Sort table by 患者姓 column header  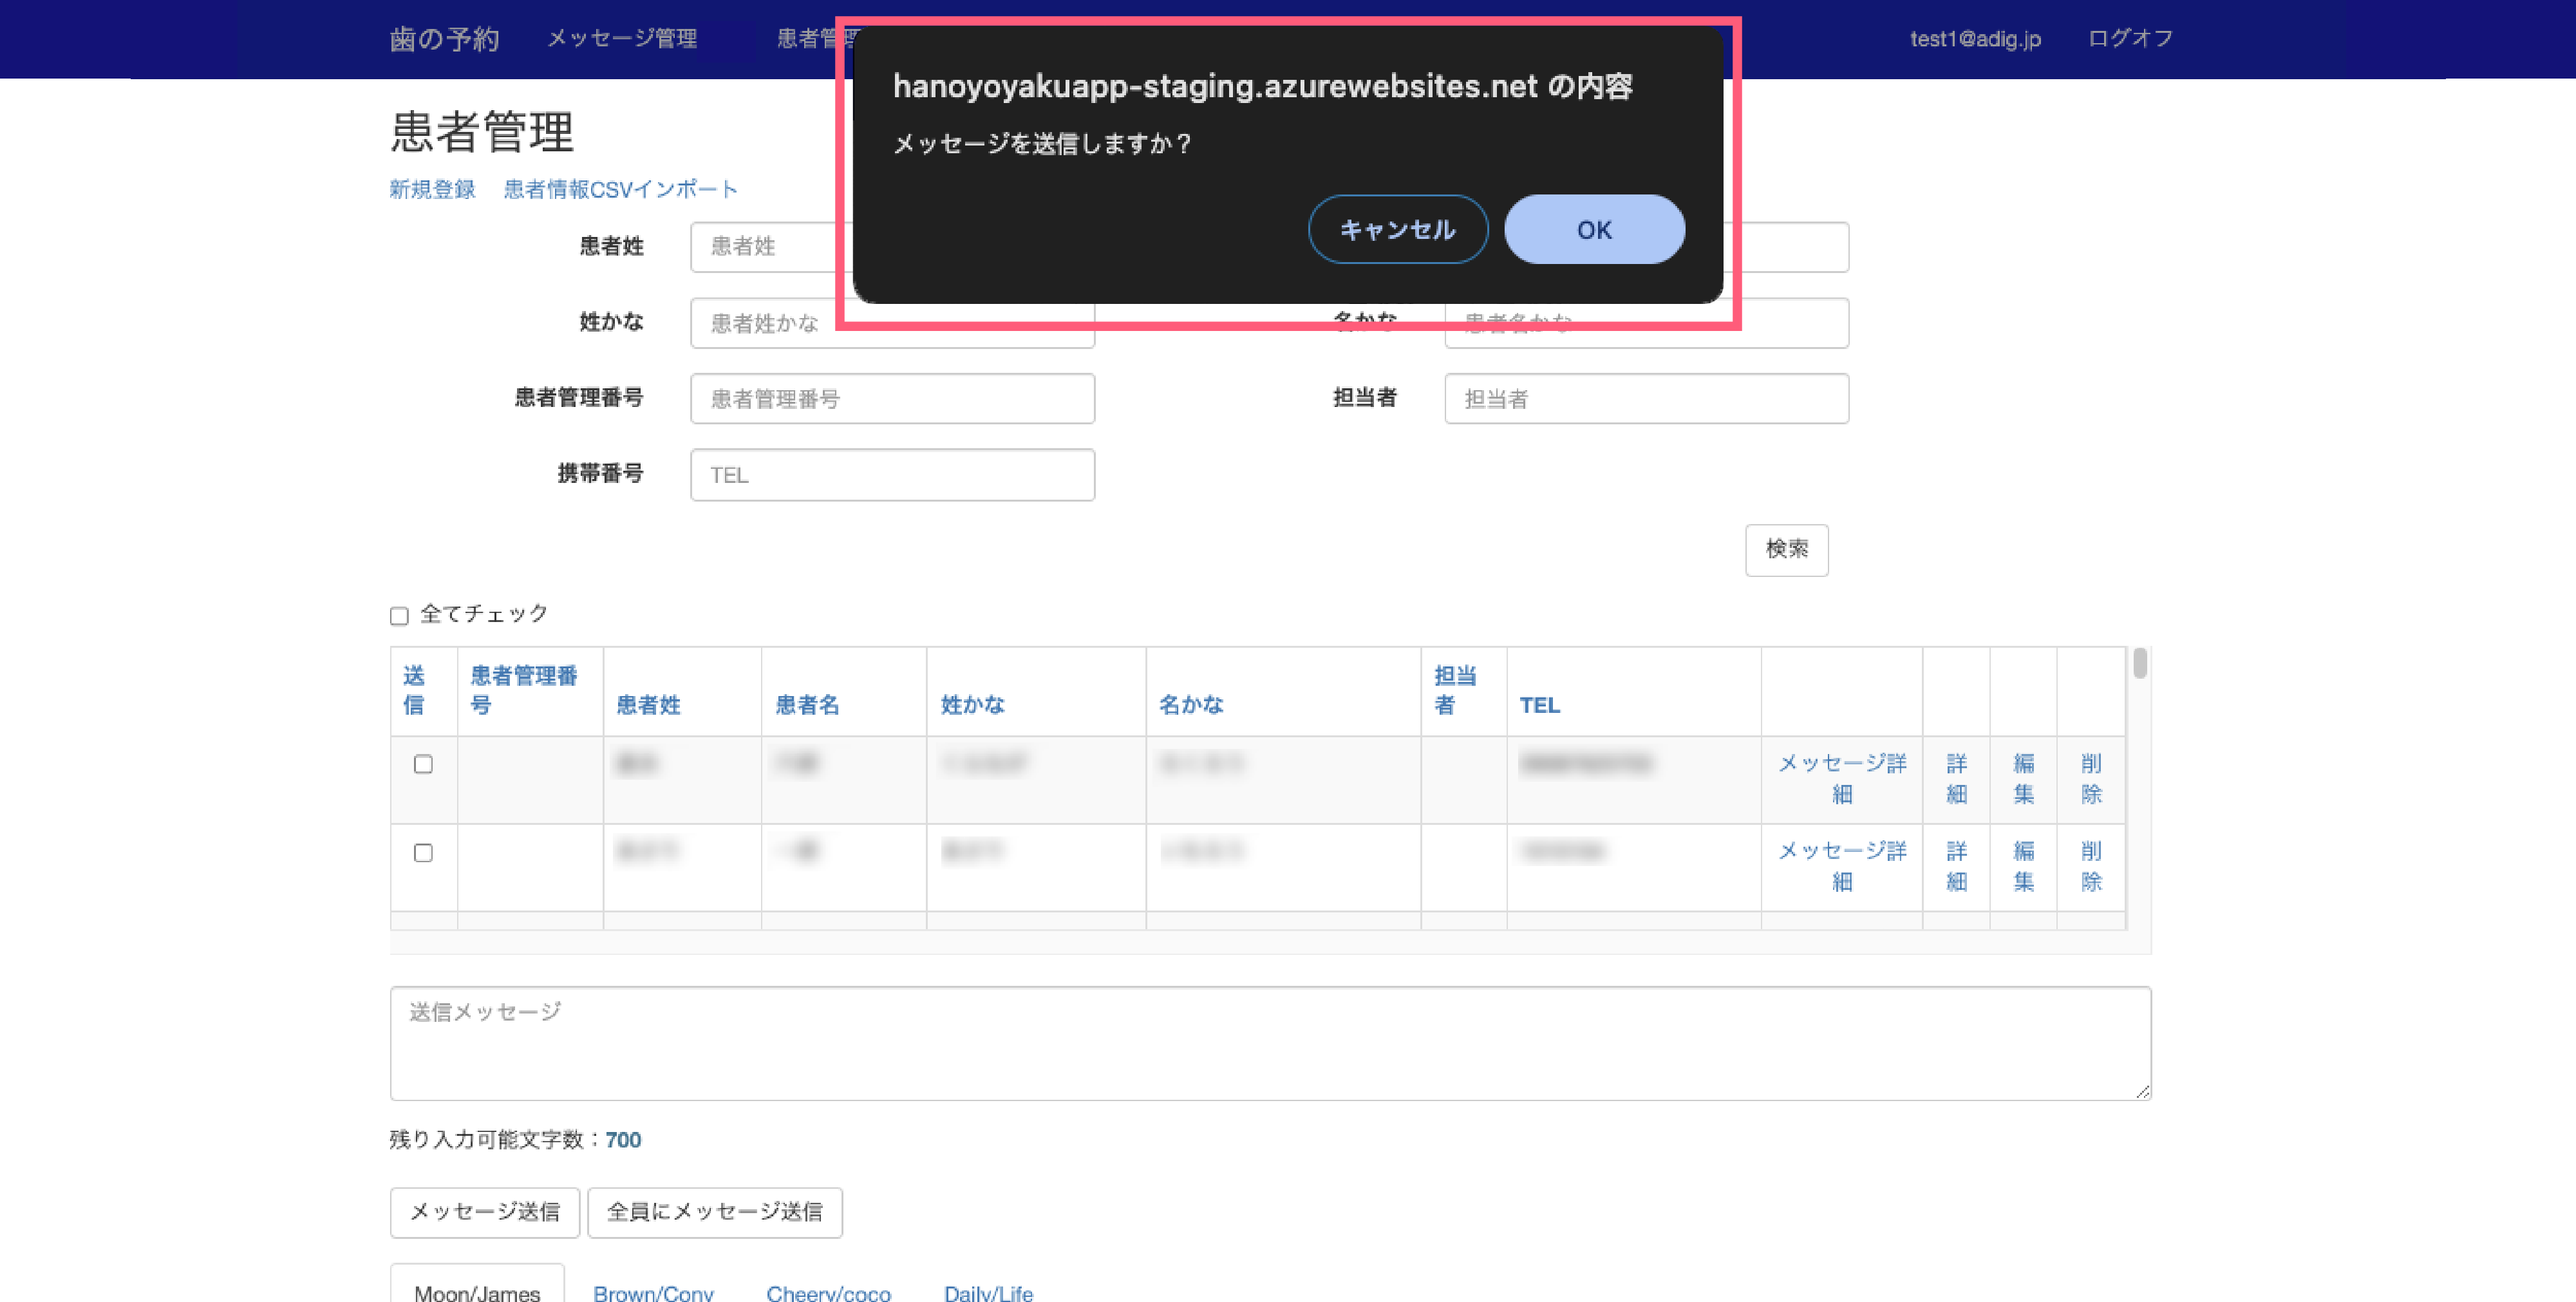click(648, 705)
